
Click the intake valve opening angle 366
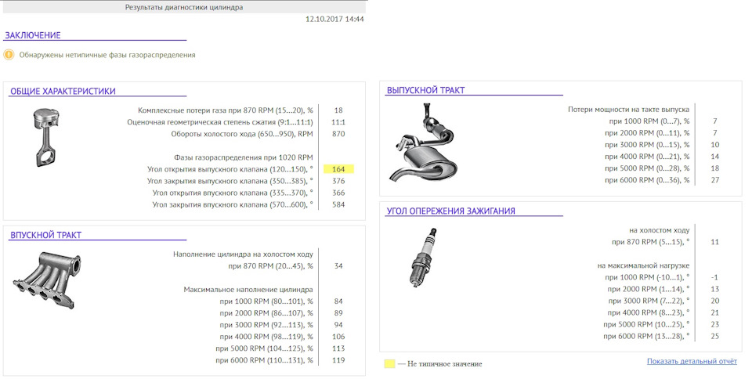(x=338, y=193)
